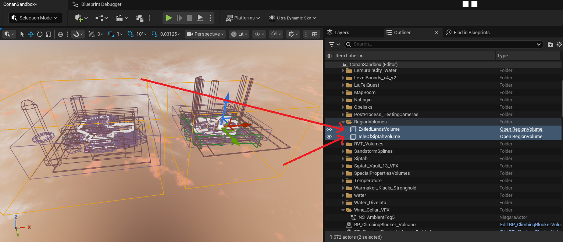The height and width of the screenshot is (242, 563).
Task: Open the Selection Mode dropdown
Action: coord(35,18)
